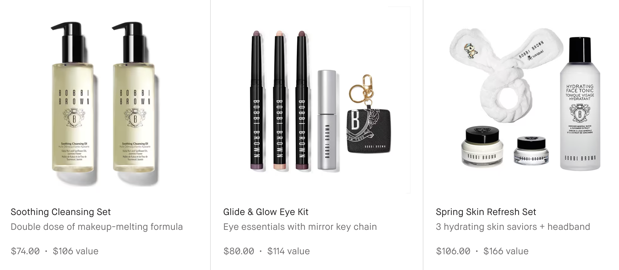
Task: Open the Soothing Cleansing Set product title
Action: 61,212
